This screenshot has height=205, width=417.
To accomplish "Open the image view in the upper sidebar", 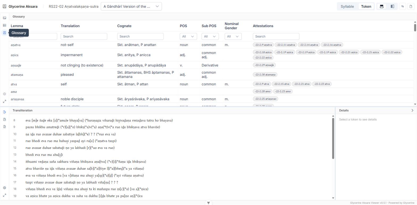I will 5,18.
